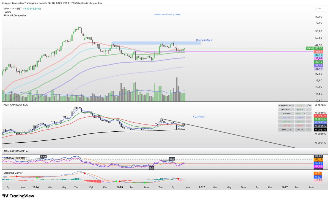This screenshot has height=202, width=330.
Task: Click the Bull marker on the RSI pane
Action: (151, 168)
